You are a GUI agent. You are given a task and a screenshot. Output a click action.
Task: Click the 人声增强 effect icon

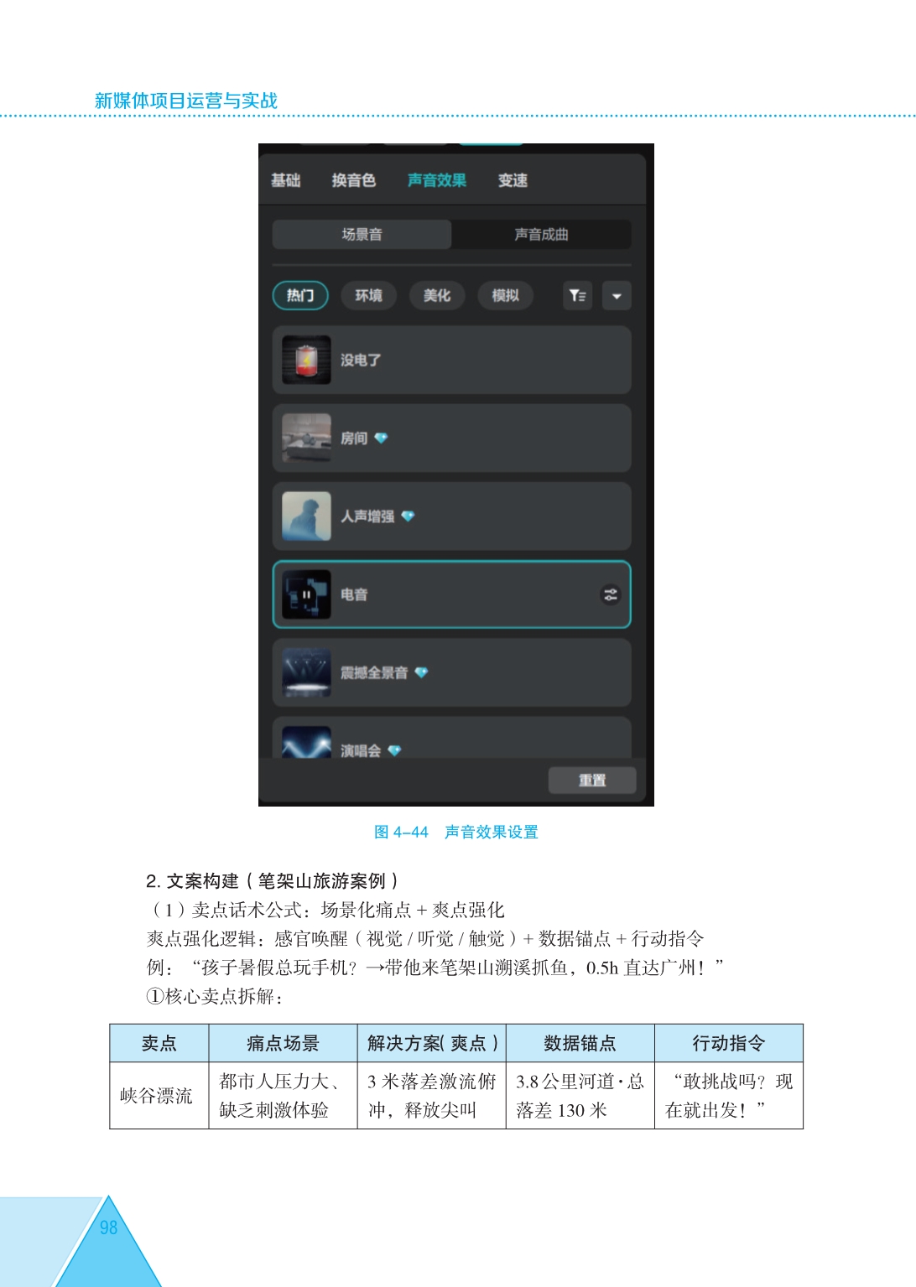pyautogui.click(x=306, y=516)
